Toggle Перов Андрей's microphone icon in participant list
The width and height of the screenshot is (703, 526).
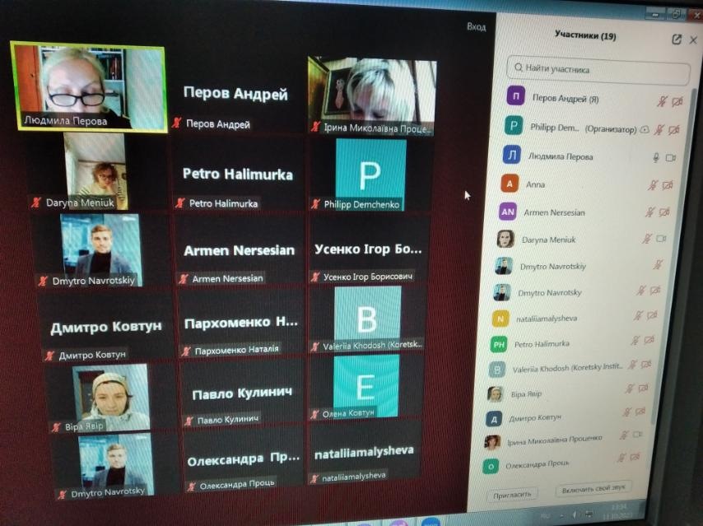pyautogui.click(x=661, y=101)
